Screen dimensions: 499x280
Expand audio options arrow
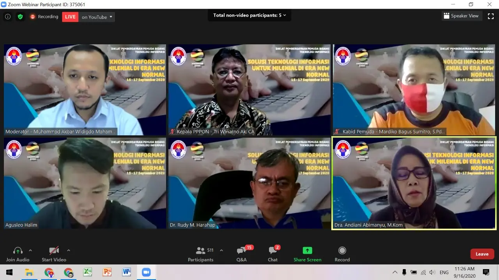30,250
